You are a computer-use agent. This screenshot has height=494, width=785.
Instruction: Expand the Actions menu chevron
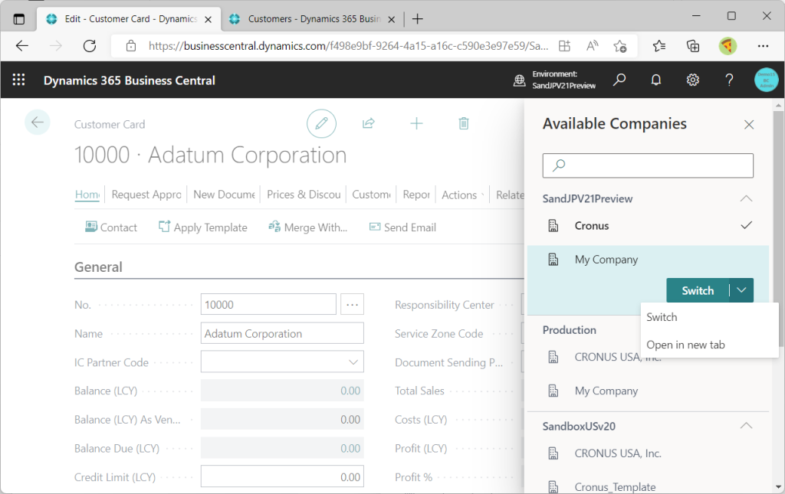(482, 195)
